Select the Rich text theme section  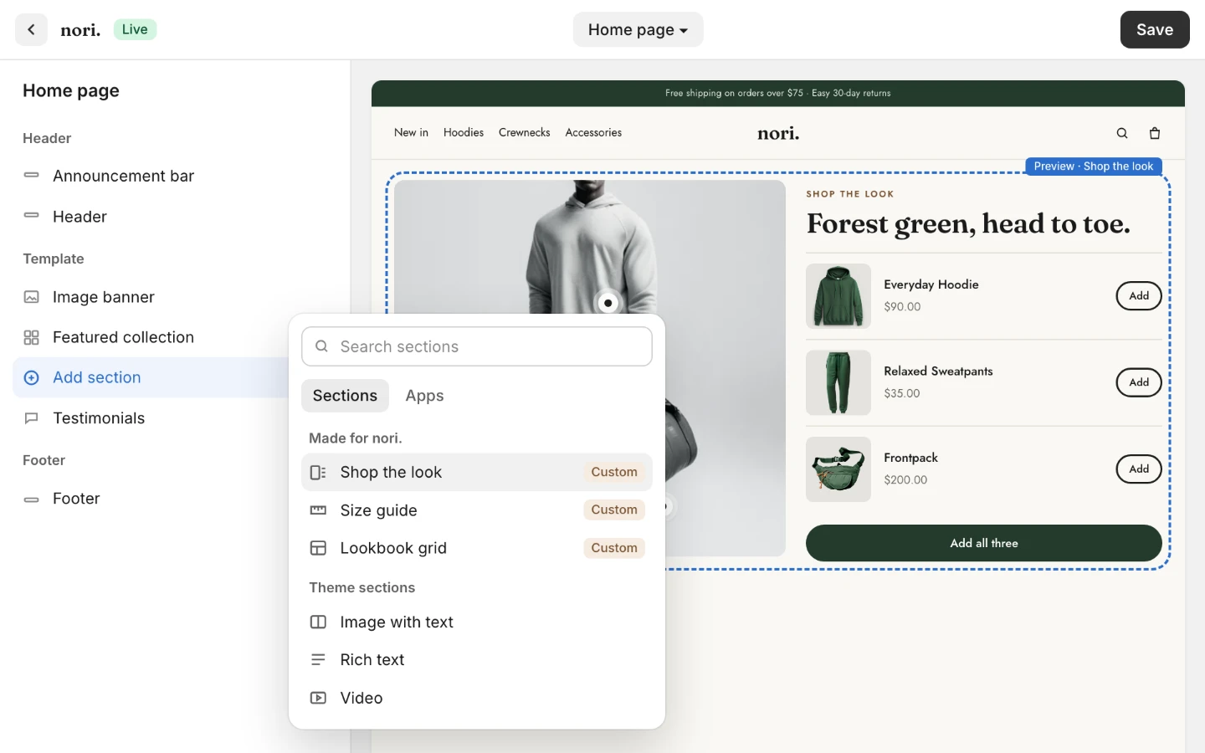coord(477,660)
